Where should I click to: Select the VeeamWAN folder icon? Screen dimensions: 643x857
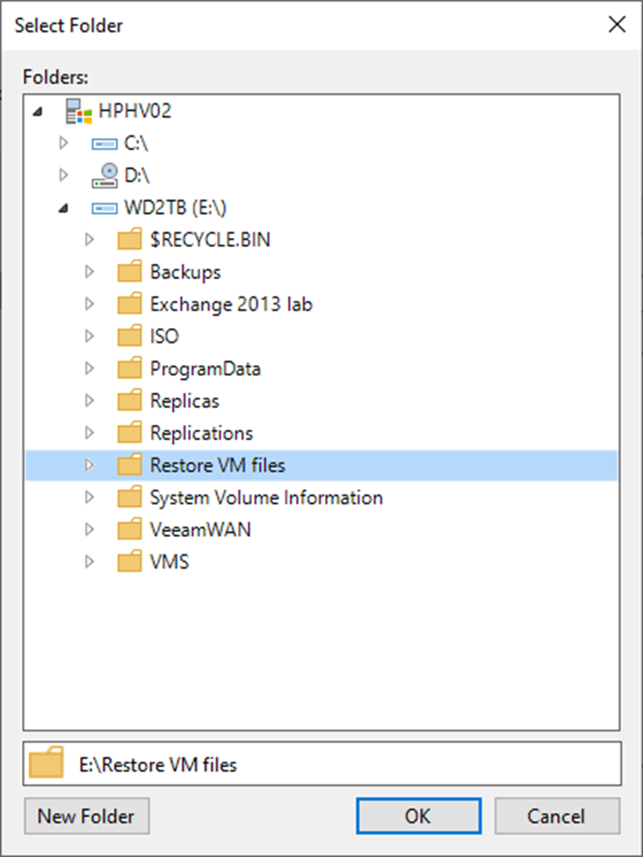point(129,529)
